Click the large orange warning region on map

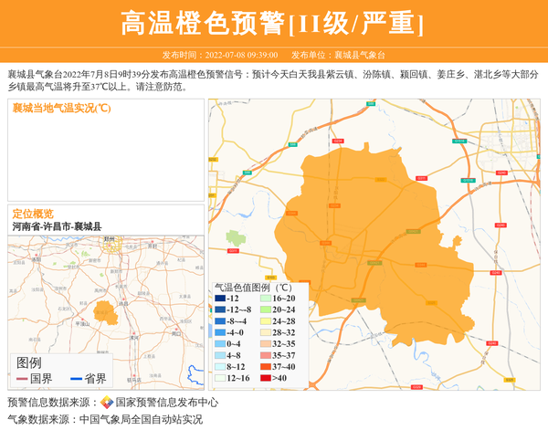click(x=384, y=246)
